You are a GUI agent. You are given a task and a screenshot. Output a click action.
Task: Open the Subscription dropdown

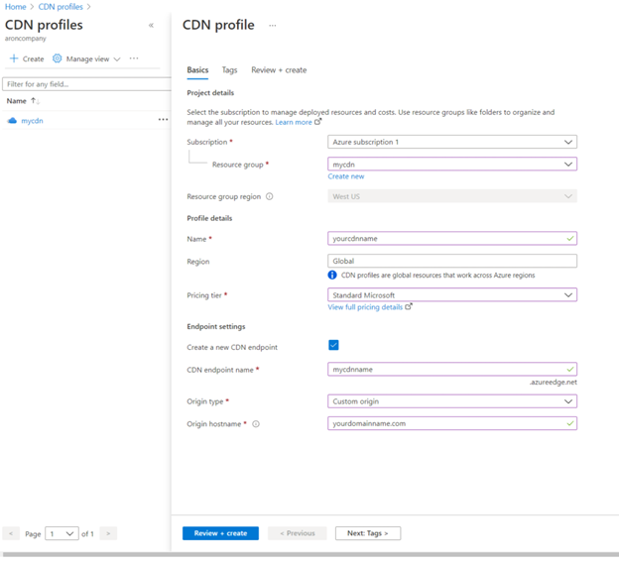click(x=452, y=142)
